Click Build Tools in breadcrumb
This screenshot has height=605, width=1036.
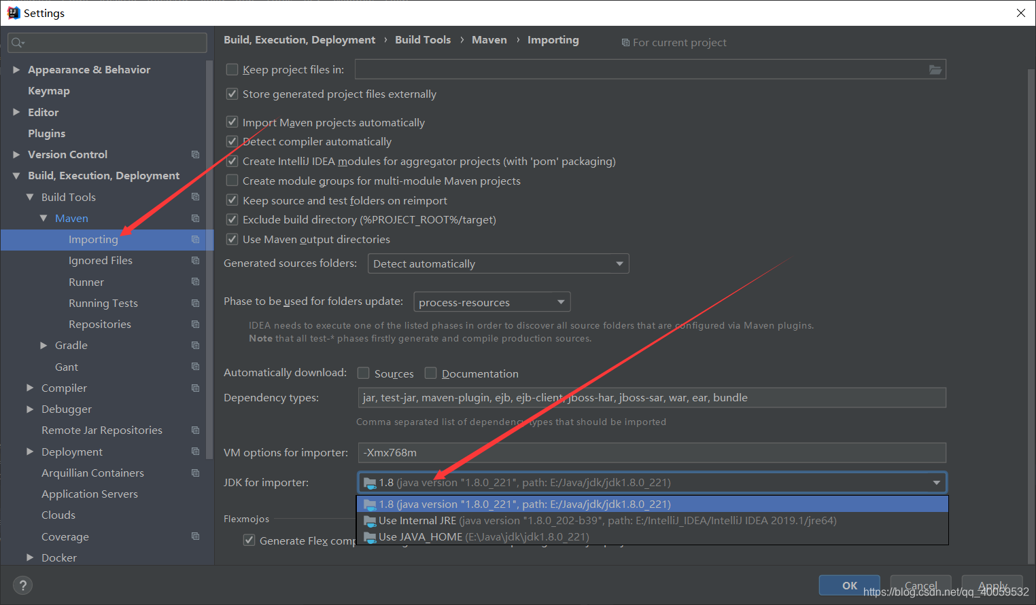point(423,40)
